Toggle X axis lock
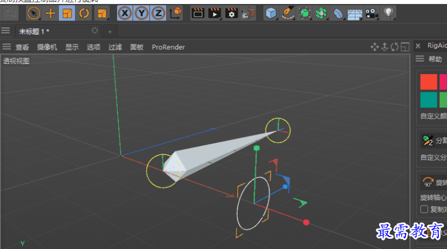447x249 pixels. (x=125, y=13)
